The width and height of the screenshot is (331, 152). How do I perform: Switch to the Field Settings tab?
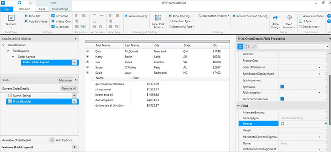60,9
